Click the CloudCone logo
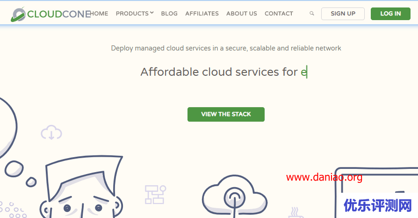The image size is (418, 218). [50, 14]
